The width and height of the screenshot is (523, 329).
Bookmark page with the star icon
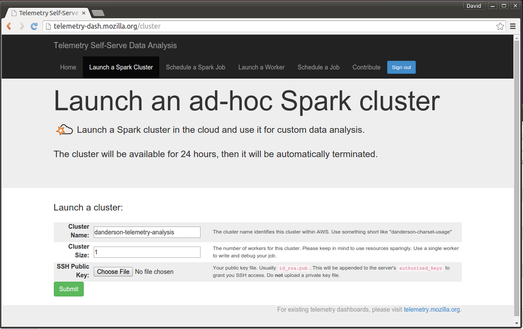500,26
